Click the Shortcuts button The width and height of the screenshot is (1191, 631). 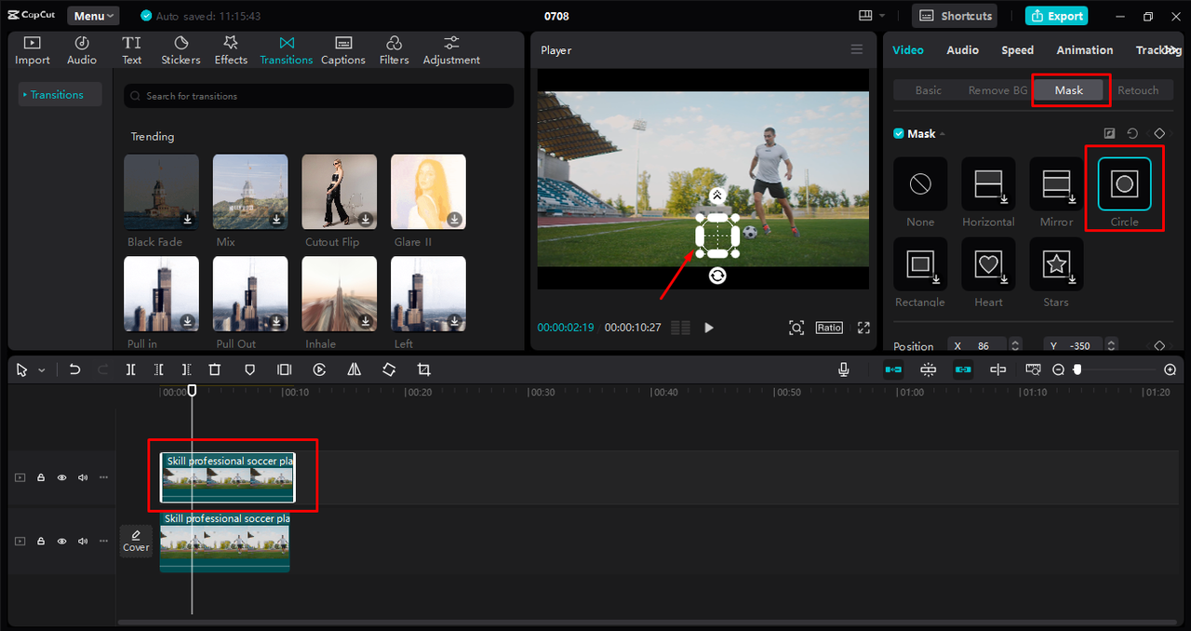coord(955,16)
